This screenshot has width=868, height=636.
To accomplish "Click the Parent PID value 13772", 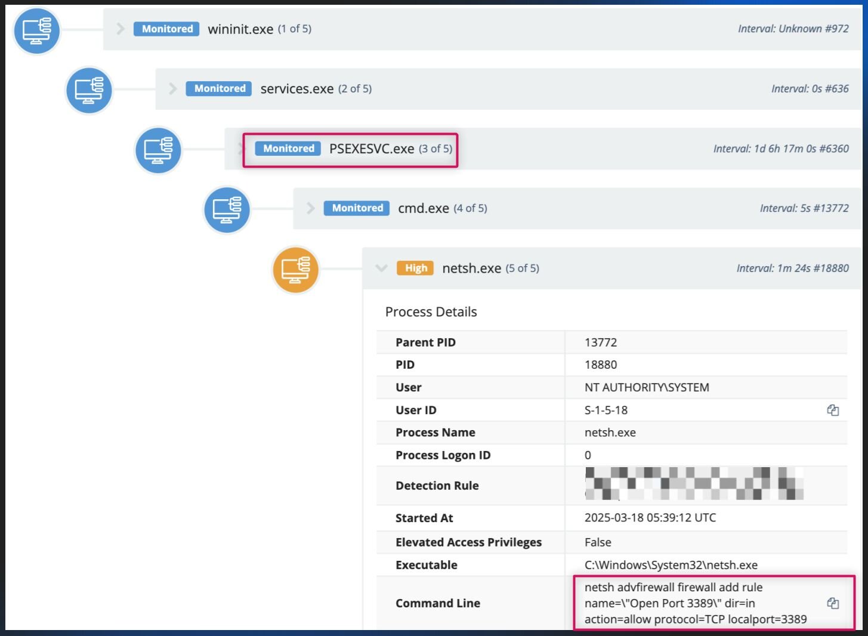I will (601, 342).
